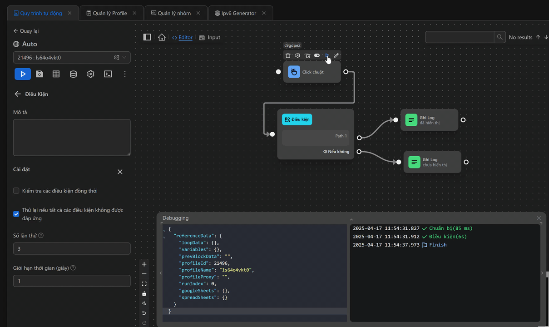549x327 pixels.
Task: Open the database storage icon
Action: coord(73,74)
